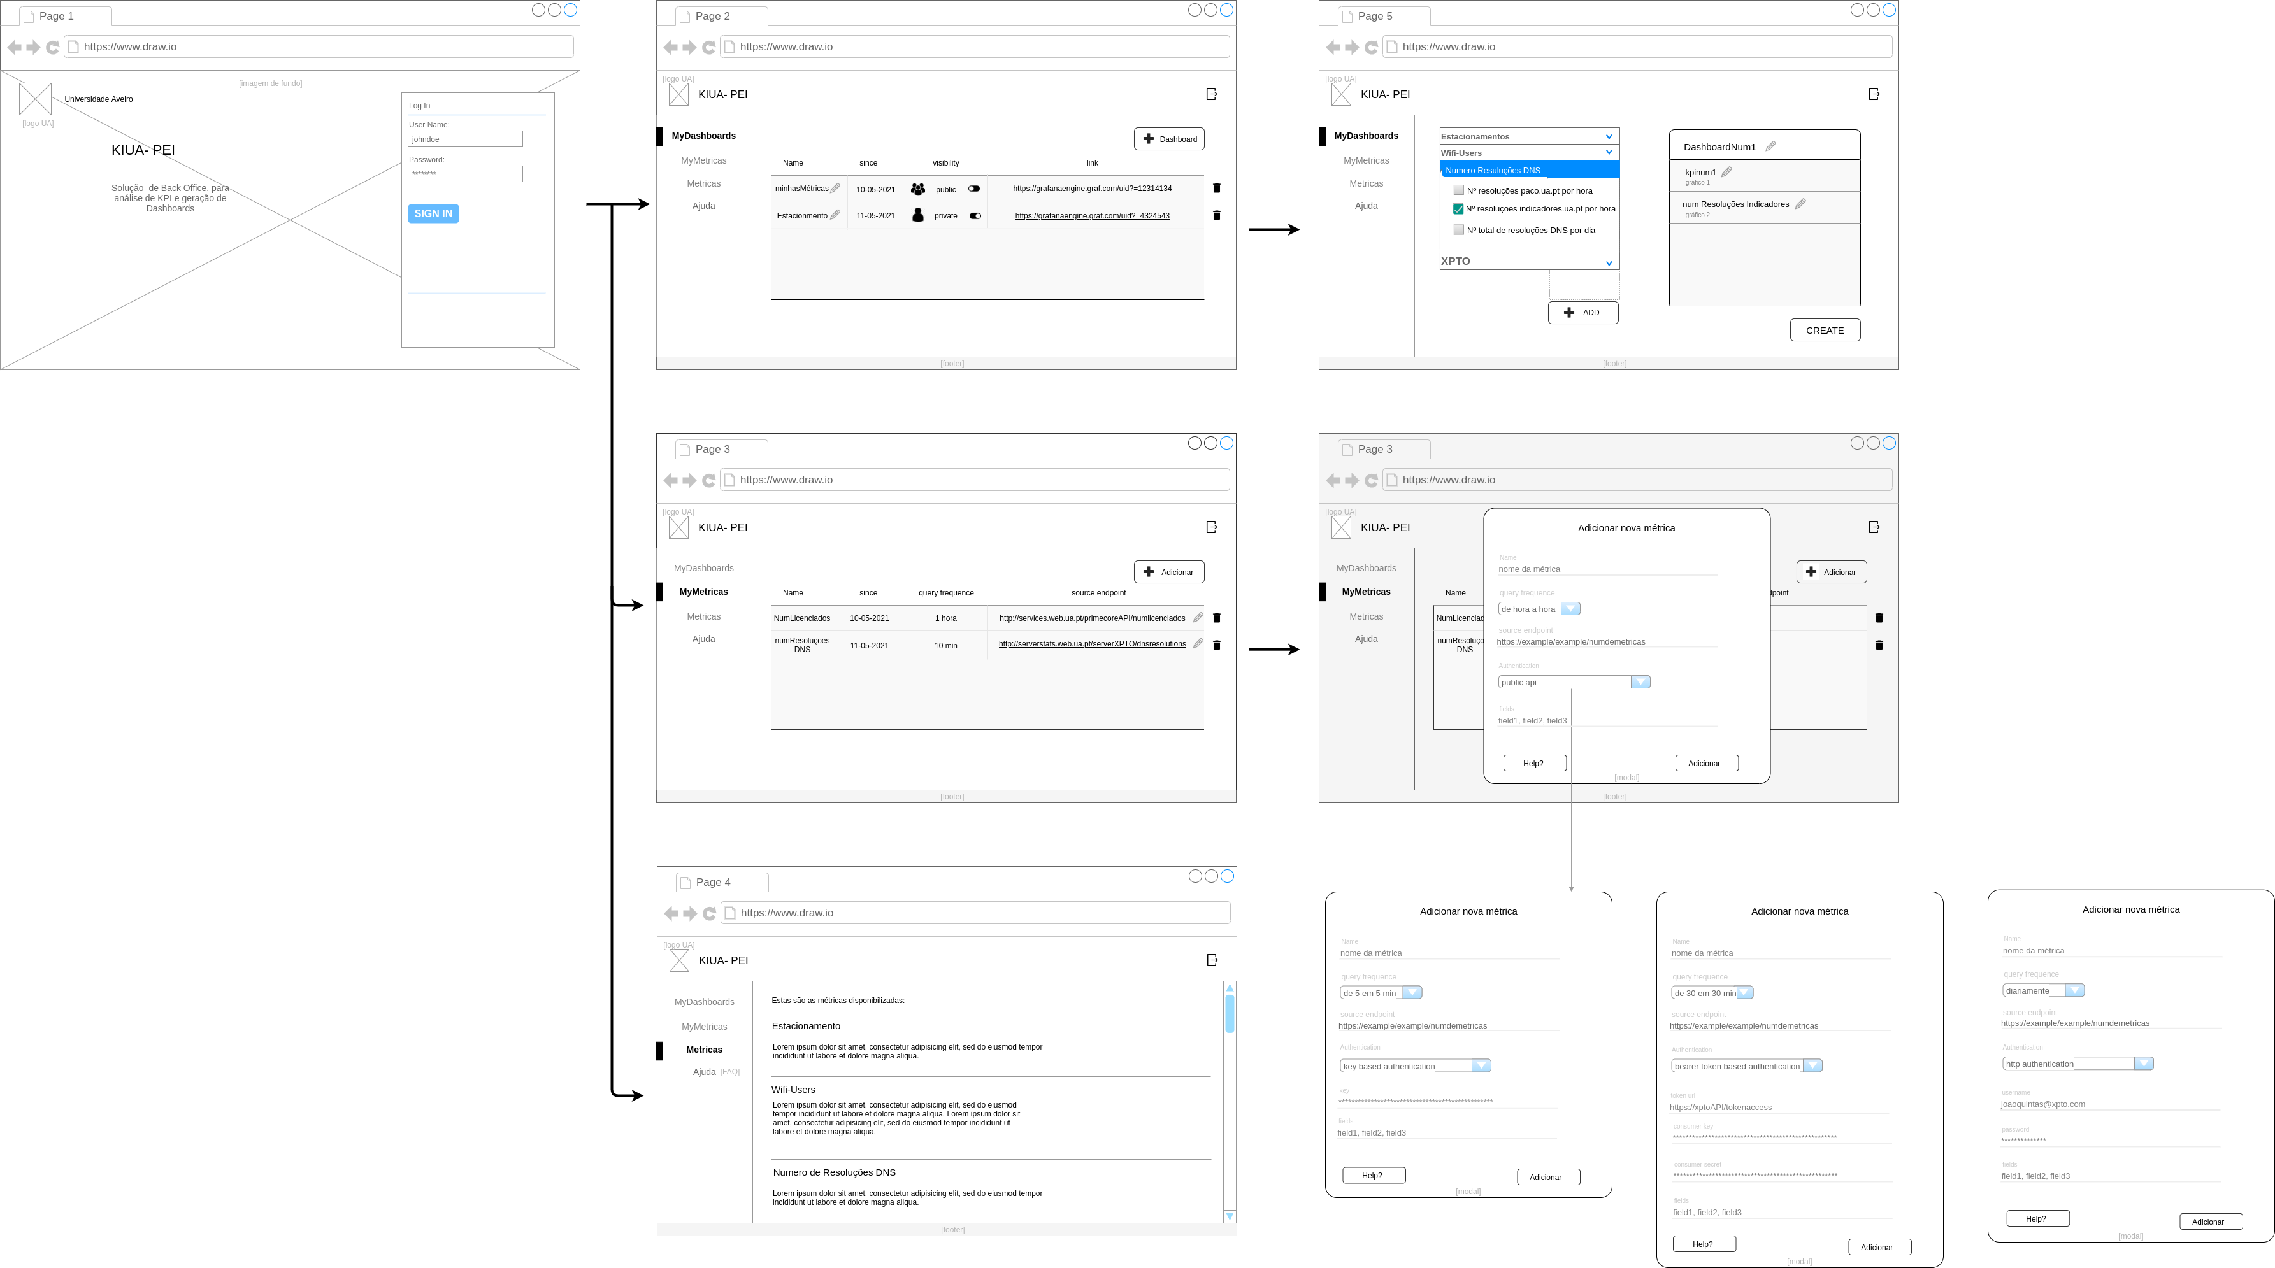
Task: Expand the Estacionamentos dropdown arrow
Action: [1608, 137]
